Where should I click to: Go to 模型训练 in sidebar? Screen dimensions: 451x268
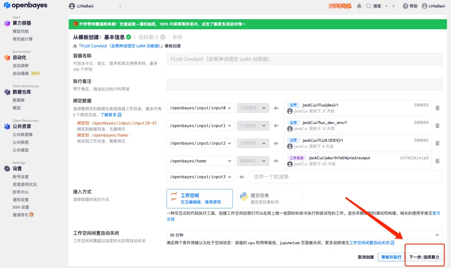pos(20,31)
